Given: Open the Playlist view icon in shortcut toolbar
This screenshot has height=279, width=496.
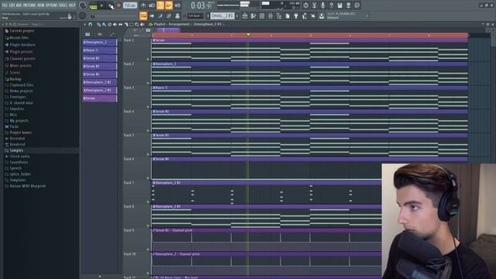Looking at the screenshot, I should click(x=245, y=15).
